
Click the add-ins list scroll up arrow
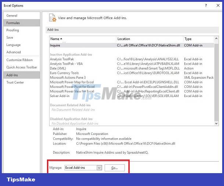216,39
